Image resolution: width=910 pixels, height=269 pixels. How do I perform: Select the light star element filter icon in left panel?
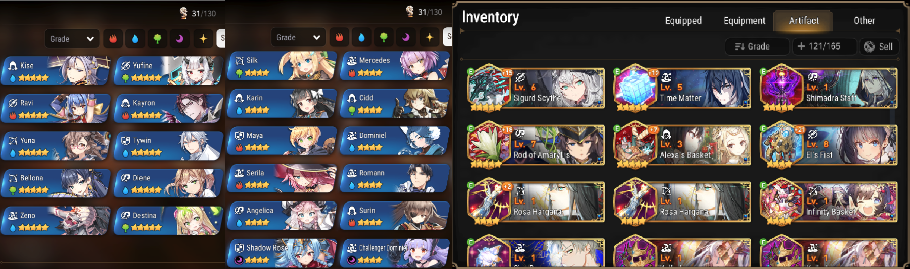[203, 39]
